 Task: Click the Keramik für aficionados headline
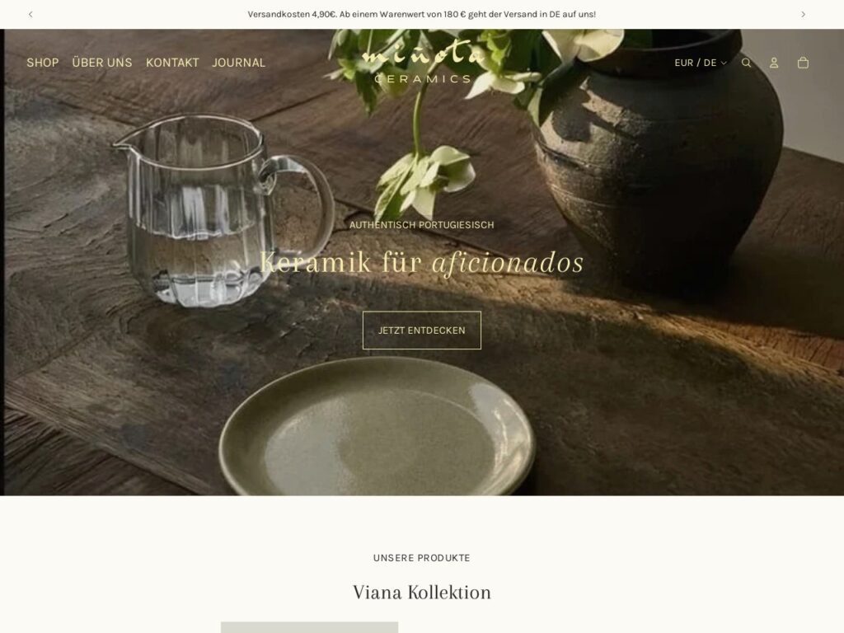point(421,262)
